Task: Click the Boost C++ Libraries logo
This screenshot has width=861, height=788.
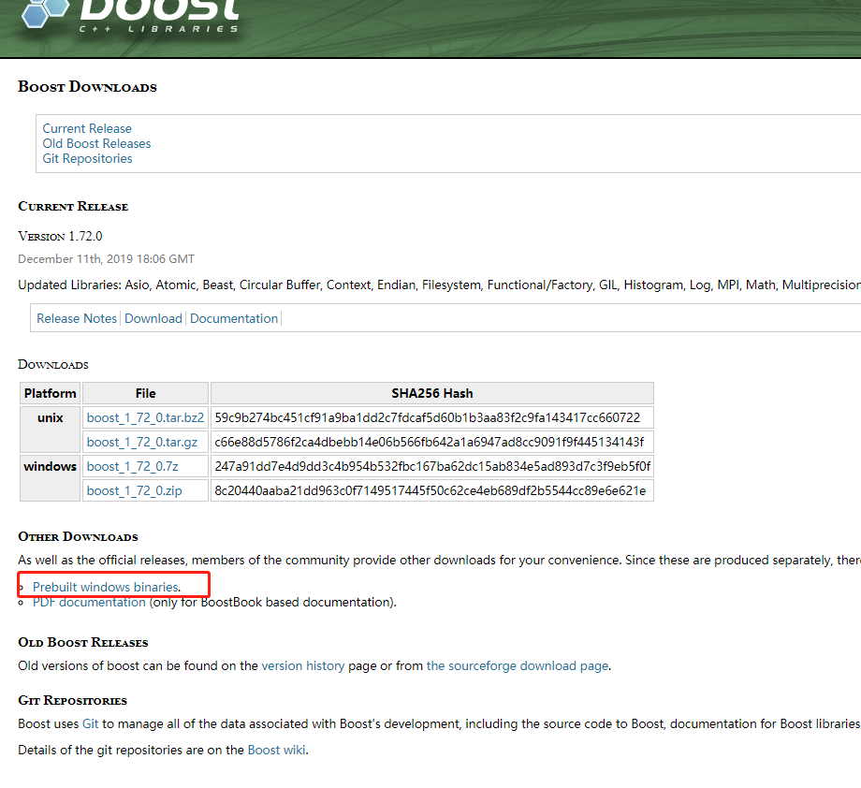Action: (131, 15)
